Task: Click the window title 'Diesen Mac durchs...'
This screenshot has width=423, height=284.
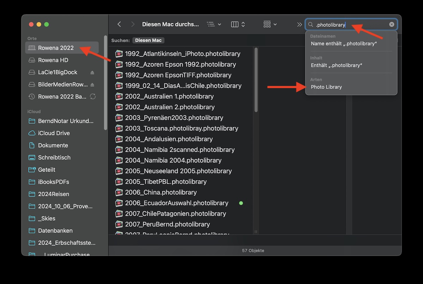Action: 170,24
